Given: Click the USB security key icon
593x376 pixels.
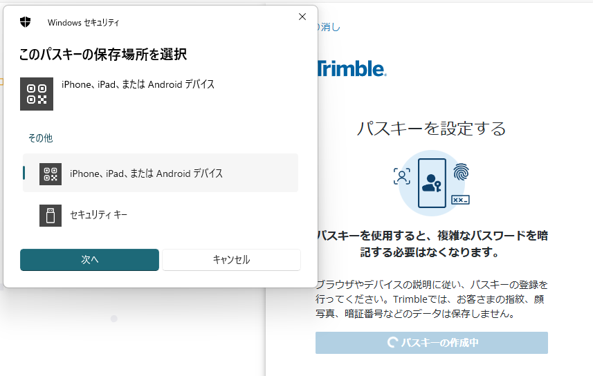Looking at the screenshot, I should [x=51, y=216].
